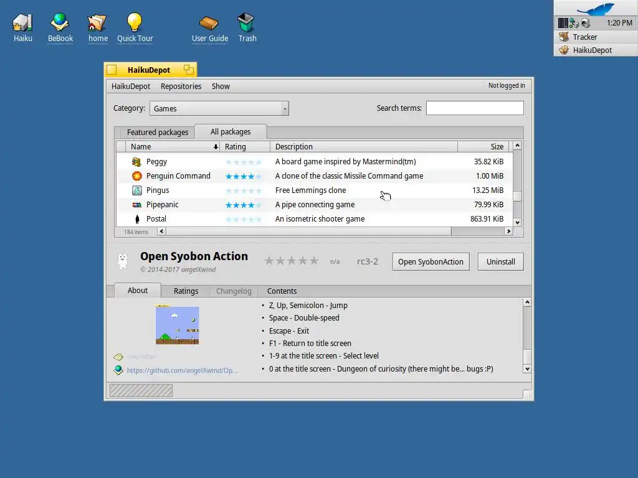
Task: Open the game screenshot thumbnail
Action: [x=177, y=325]
